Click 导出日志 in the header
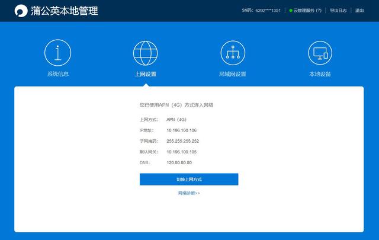 pyautogui.click(x=338, y=11)
